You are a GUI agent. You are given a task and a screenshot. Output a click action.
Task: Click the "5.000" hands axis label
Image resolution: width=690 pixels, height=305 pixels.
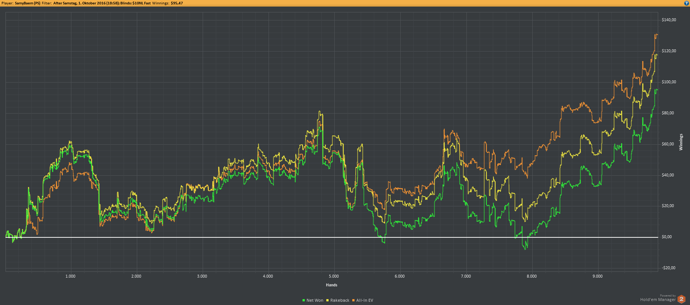pos(334,276)
